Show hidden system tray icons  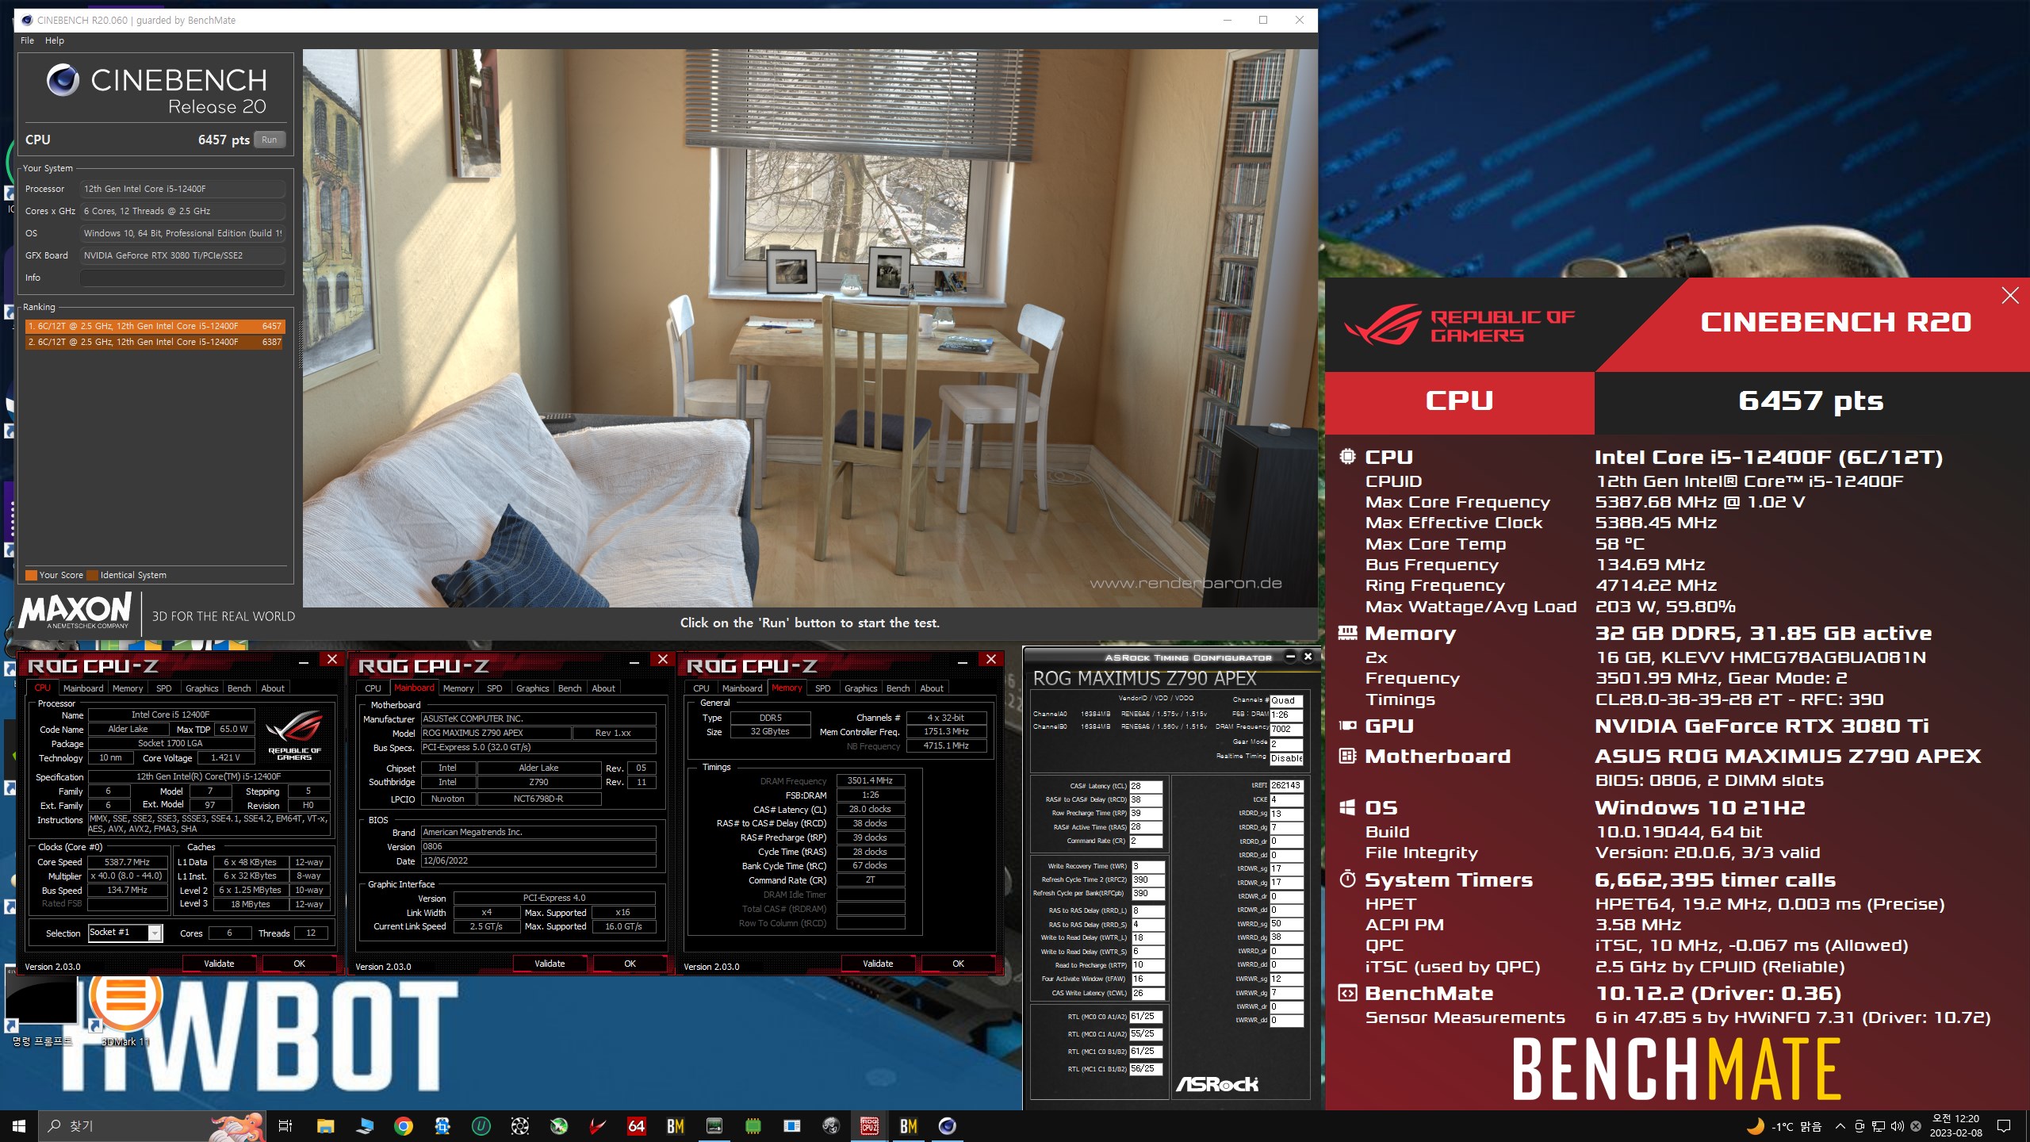1840,1126
